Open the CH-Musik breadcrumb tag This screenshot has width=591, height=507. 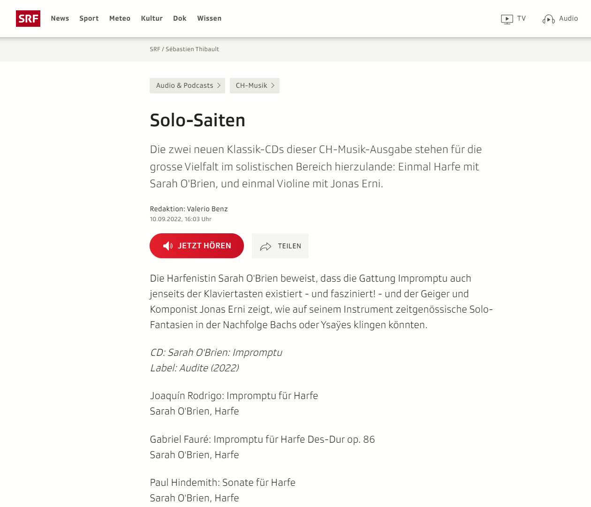click(x=251, y=85)
